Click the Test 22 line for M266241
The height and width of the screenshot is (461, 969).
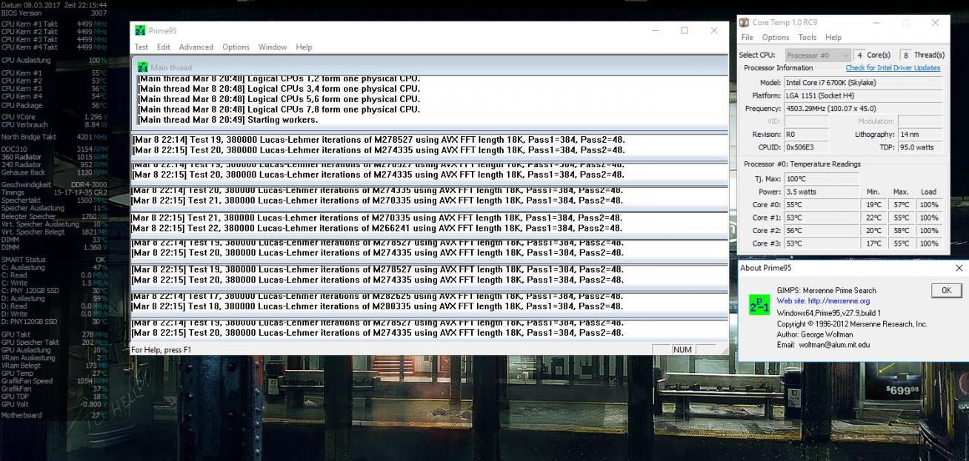[x=377, y=228]
